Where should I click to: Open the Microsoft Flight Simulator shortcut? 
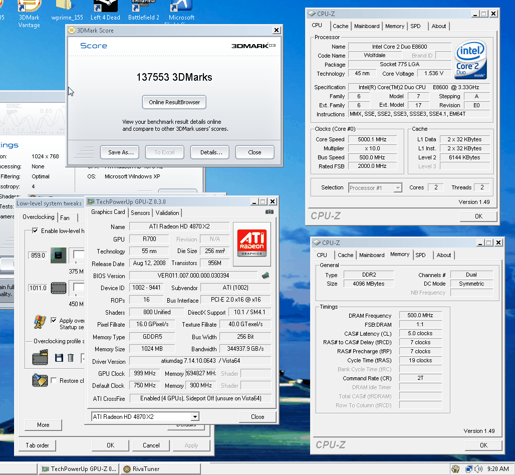181,12
